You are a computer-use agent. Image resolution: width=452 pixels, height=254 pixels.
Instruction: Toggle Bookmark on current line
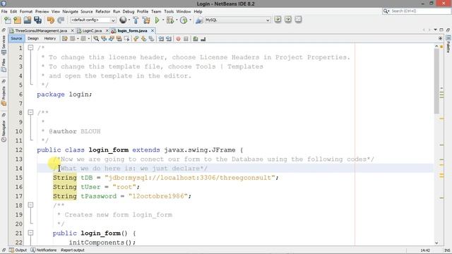[x=151, y=39]
